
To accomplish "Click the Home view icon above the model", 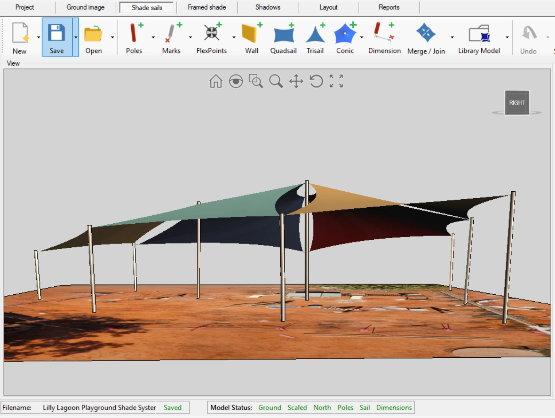I will point(216,81).
